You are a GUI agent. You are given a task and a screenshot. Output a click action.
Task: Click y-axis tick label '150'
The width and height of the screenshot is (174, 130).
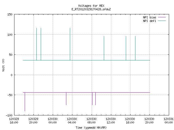pyautogui.click(x=10, y=14)
